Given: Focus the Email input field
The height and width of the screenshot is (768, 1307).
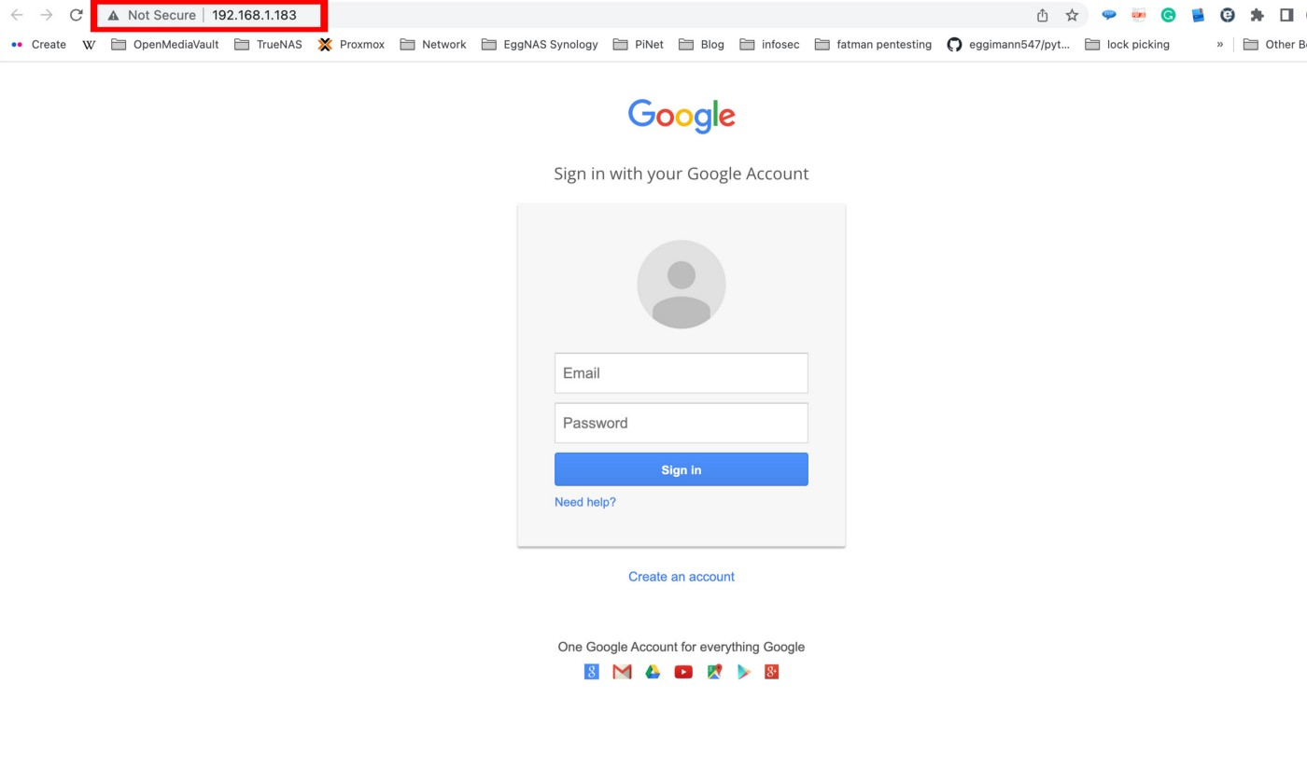Looking at the screenshot, I should click(x=682, y=373).
